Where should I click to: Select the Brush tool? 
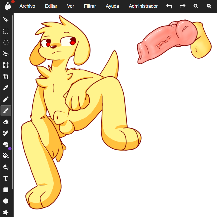point(6,111)
